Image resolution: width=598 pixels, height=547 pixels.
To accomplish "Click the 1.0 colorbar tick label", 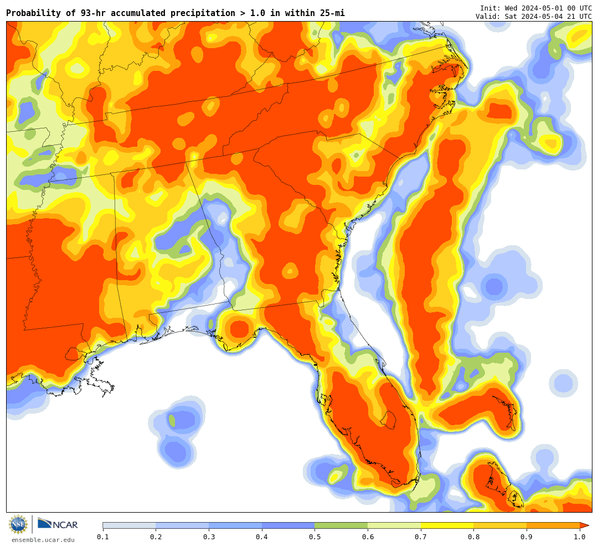I will [580, 537].
